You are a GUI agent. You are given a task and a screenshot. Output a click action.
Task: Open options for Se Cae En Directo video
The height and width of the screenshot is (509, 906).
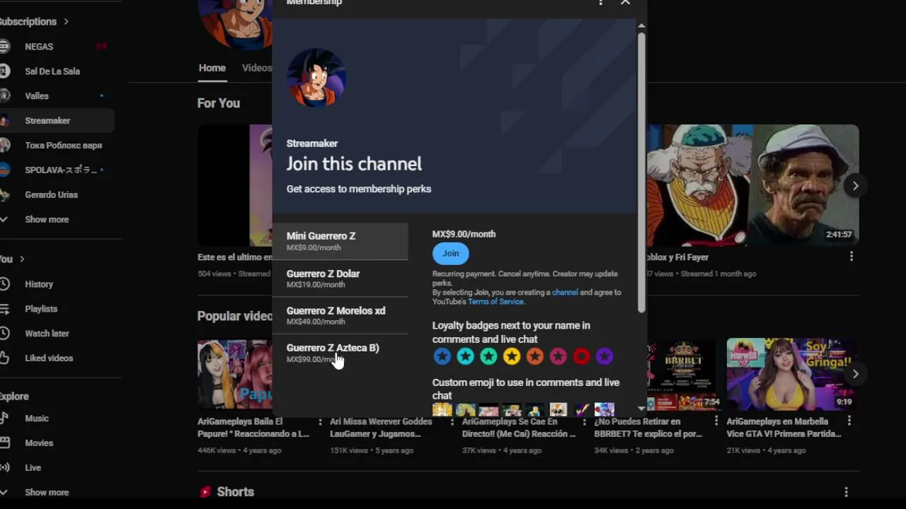pos(585,421)
